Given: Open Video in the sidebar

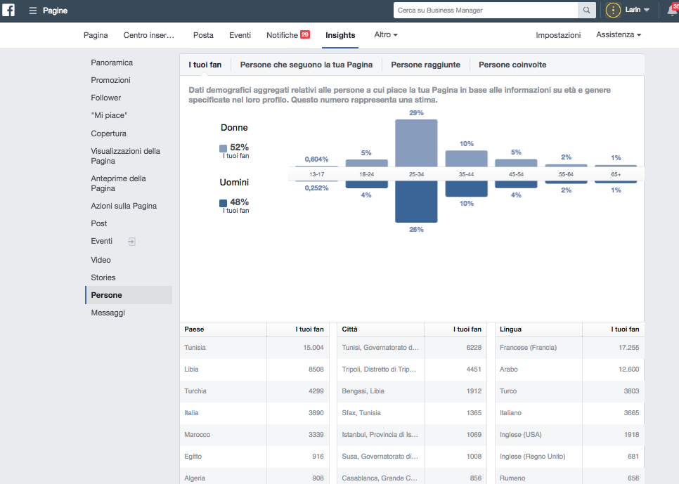Looking at the screenshot, I should (x=101, y=260).
